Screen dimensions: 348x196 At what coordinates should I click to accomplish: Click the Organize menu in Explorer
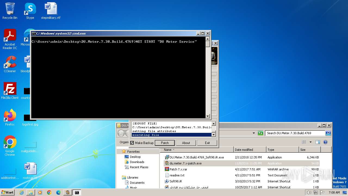pos(124,142)
